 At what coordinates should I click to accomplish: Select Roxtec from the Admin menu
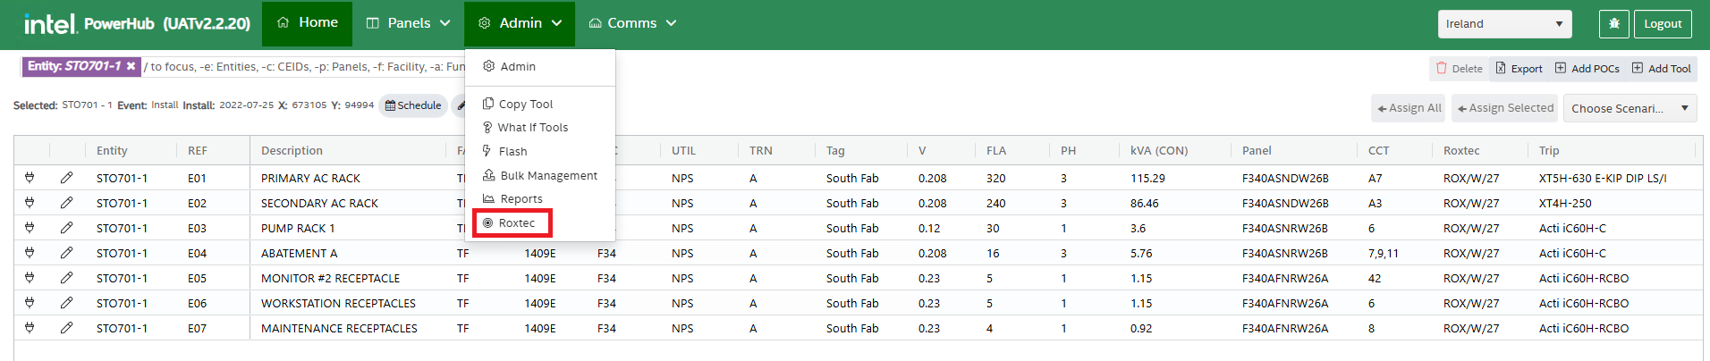(516, 222)
